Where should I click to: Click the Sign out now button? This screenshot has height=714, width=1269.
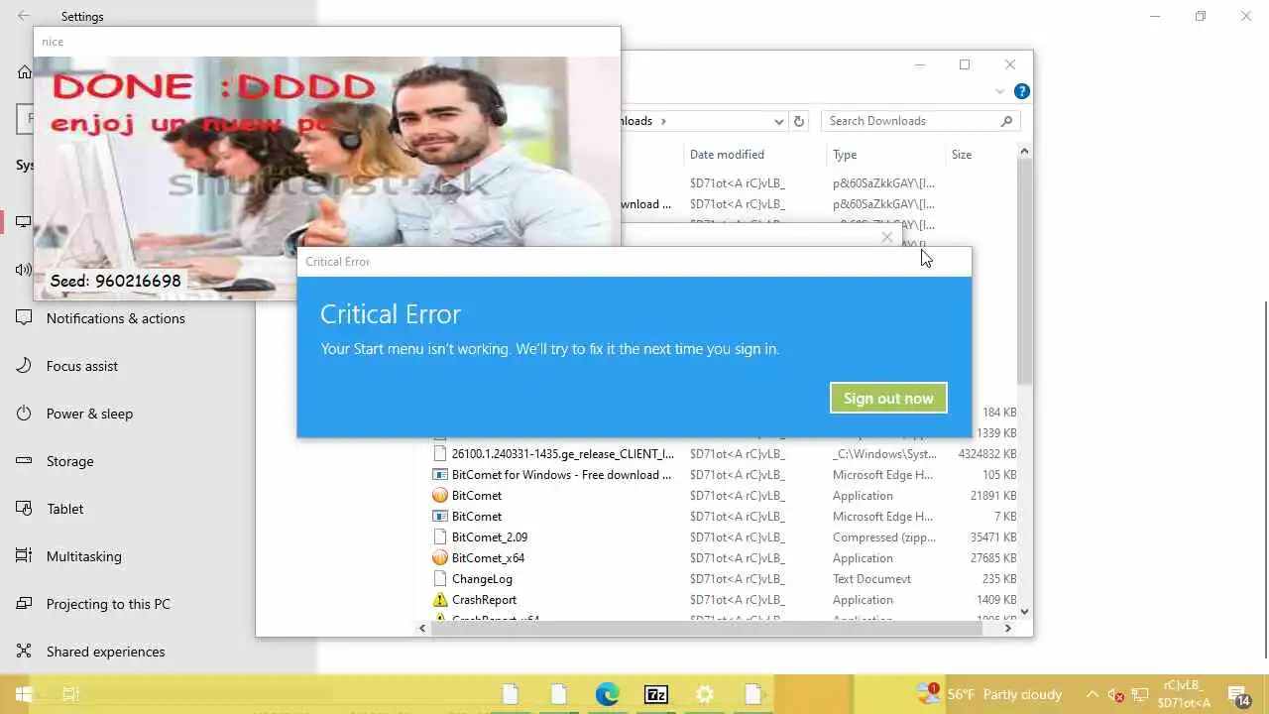tap(888, 398)
